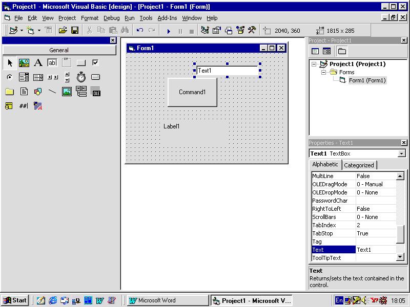Toggle Folders in the Project panel
The width and height of the screenshot is (410, 307).
coord(342,51)
